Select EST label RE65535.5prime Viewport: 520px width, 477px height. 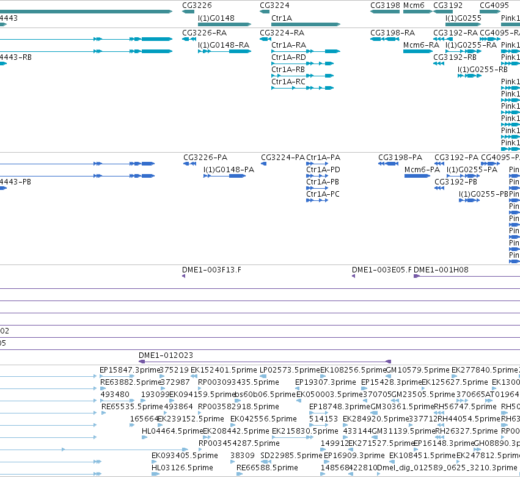click(133, 407)
